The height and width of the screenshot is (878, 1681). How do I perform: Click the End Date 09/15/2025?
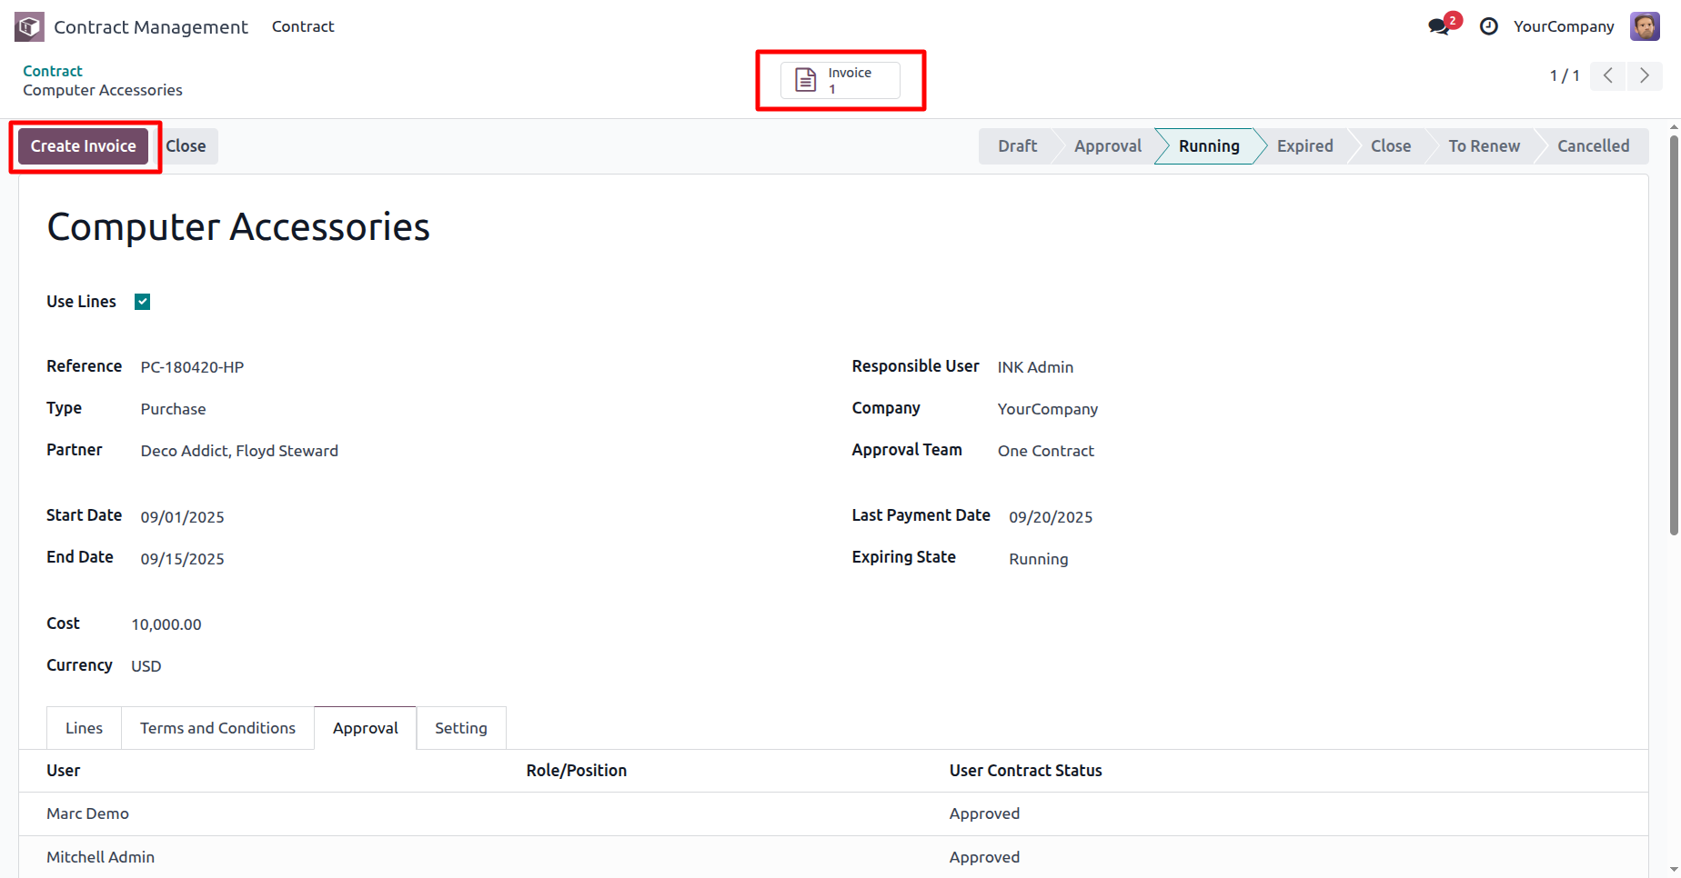(182, 559)
